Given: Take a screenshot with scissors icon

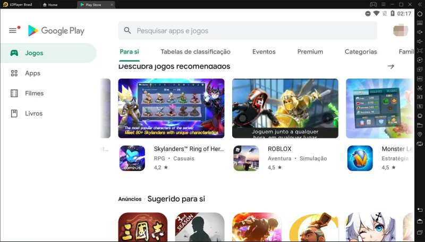Looking at the screenshot, I should tap(420, 88).
